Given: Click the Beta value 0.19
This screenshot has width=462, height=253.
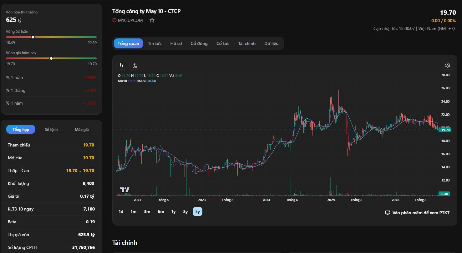Looking at the screenshot, I should [90, 222].
